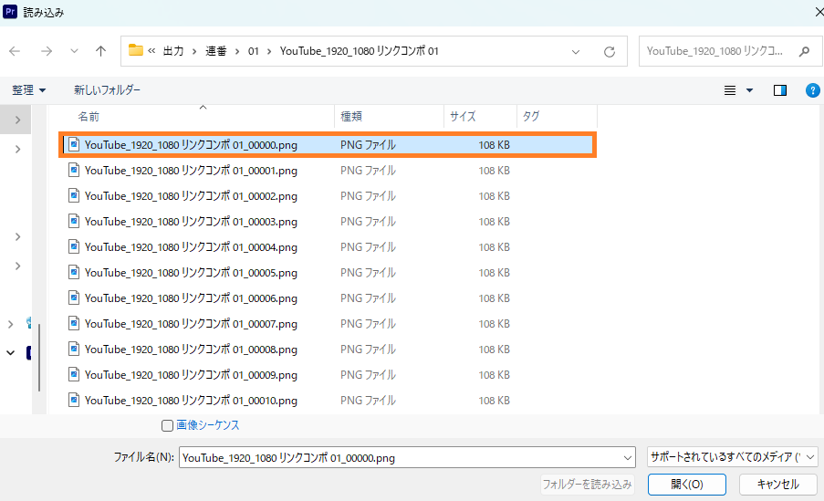Click the back navigation arrow
The height and width of the screenshot is (501, 824).
16,51
